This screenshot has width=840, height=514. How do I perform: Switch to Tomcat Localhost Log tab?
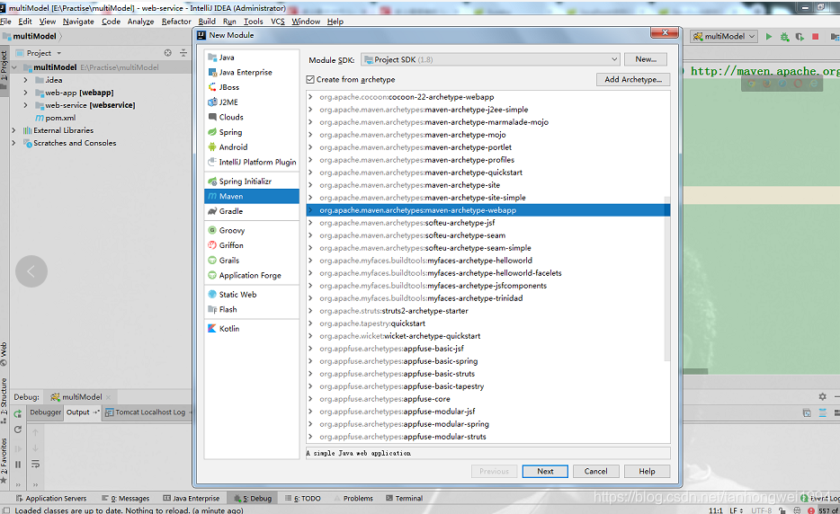[x=146, y=412]
